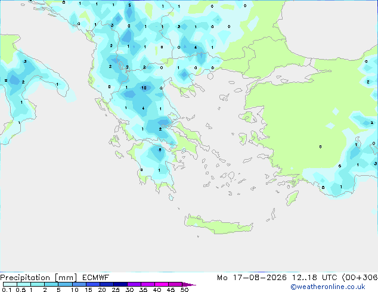Click the '35' legend label

(x=143, y=290)
